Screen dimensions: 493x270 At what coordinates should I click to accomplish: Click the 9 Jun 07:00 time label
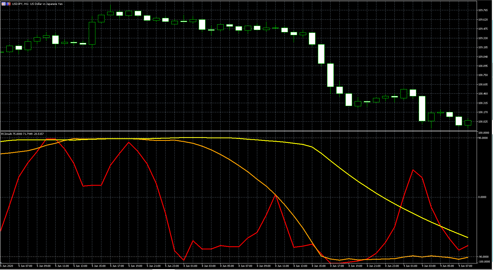click(x=465, y=266)
